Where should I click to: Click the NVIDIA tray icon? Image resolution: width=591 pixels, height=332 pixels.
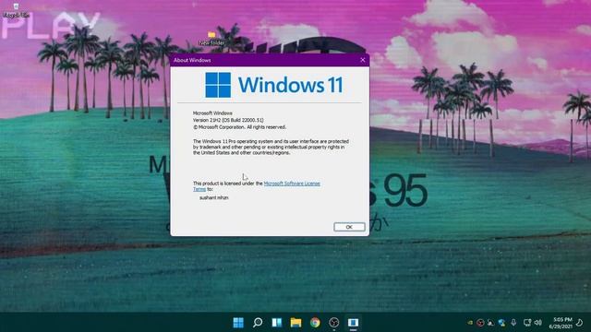(x=470, y=323)
